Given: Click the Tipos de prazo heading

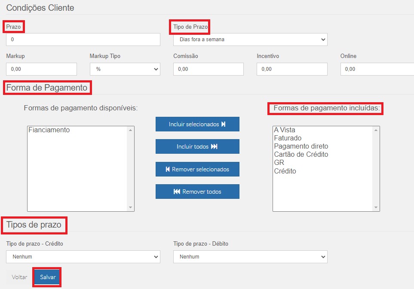Looking at the screenshot, I should [34, 225].
